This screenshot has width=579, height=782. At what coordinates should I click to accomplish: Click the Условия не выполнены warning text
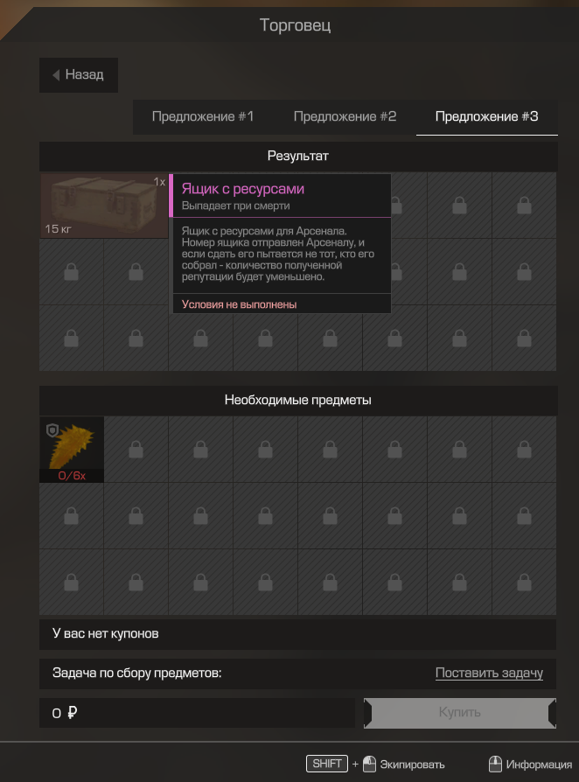coord(240,304)
